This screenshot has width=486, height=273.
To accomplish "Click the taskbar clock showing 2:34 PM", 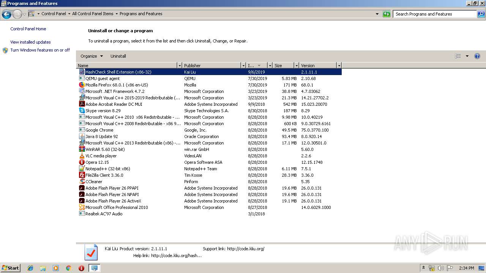I will [466, 268].
